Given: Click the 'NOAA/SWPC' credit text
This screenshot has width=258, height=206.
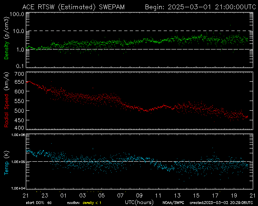Looking at the screenshot, I should click(x=173, y=203).
